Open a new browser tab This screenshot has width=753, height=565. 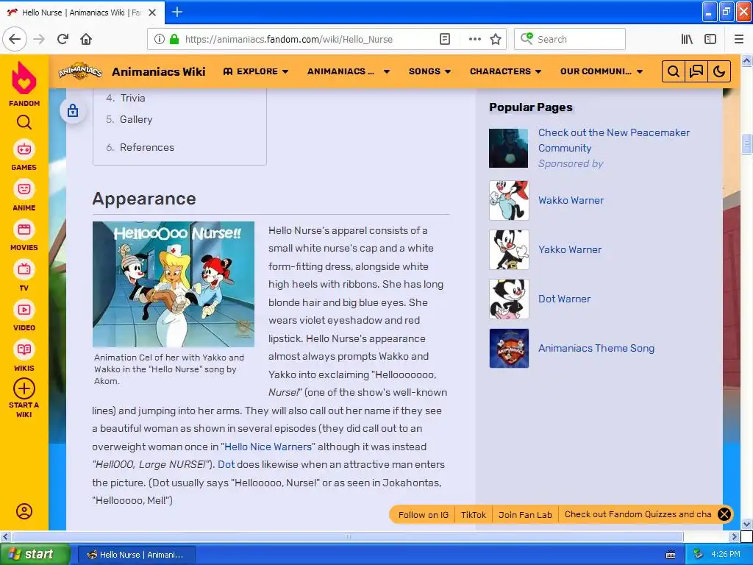pos(176,12)
